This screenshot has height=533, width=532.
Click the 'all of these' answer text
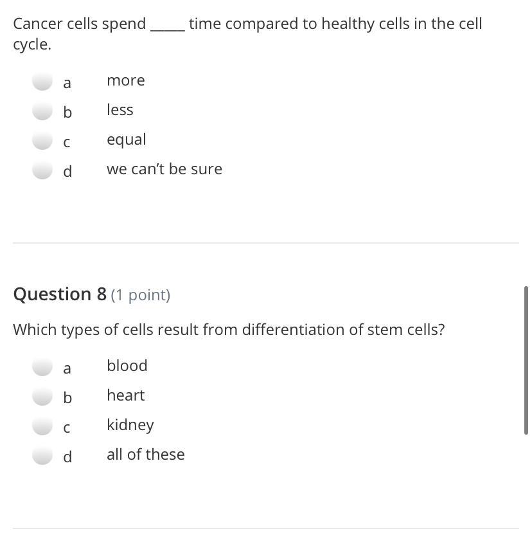pyautogui.click(x=146, y=455)
